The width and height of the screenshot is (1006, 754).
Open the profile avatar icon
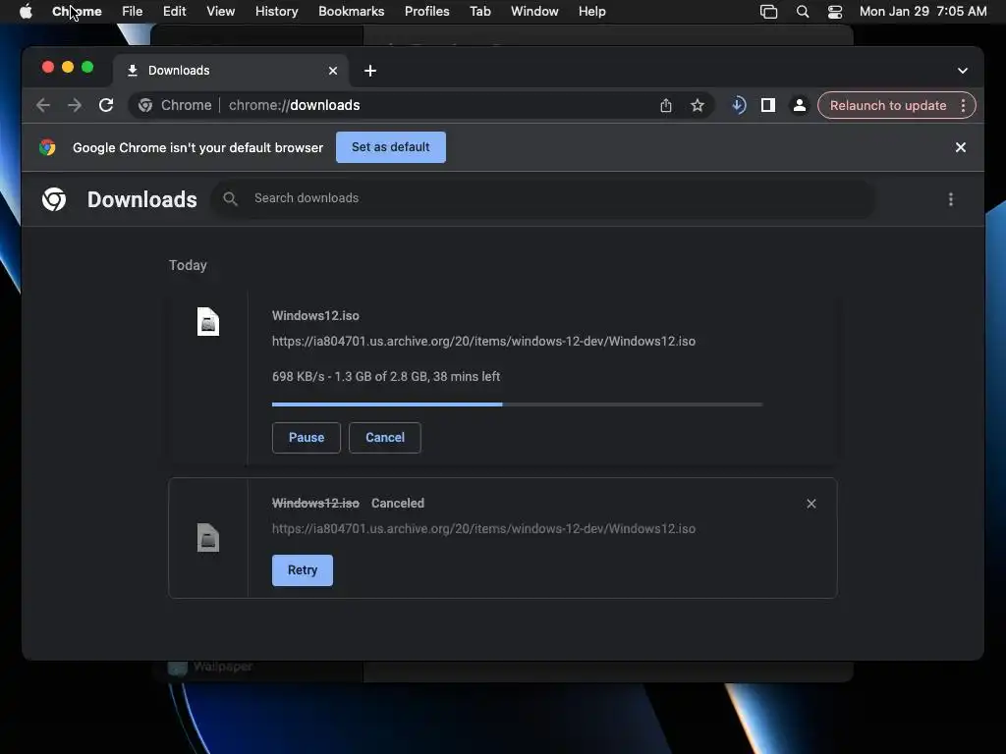coord(800,105)
